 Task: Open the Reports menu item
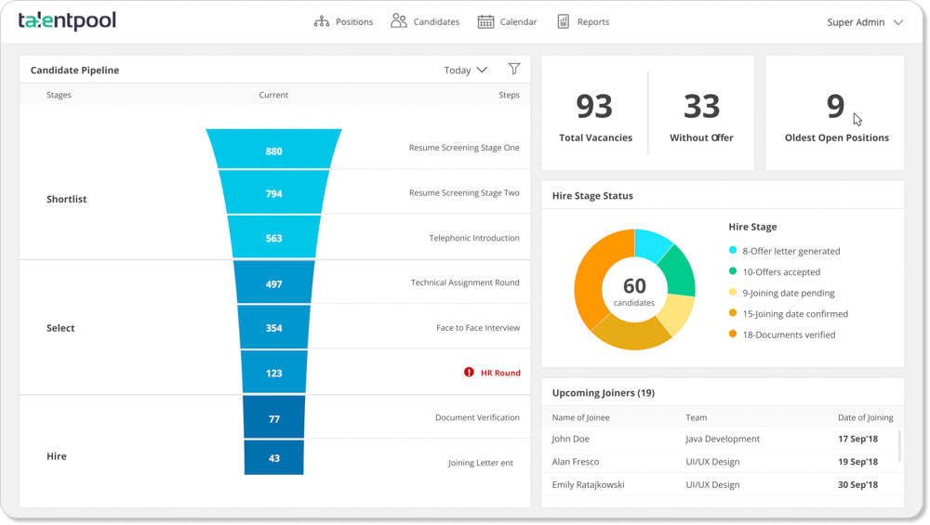592,21
